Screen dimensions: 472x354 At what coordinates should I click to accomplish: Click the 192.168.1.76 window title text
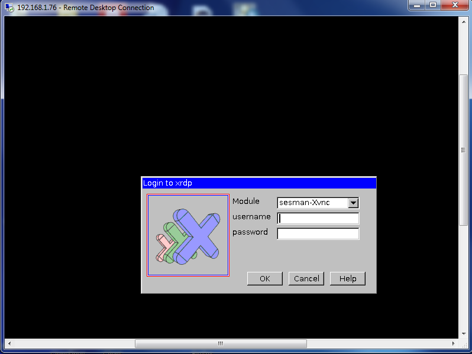86,8
